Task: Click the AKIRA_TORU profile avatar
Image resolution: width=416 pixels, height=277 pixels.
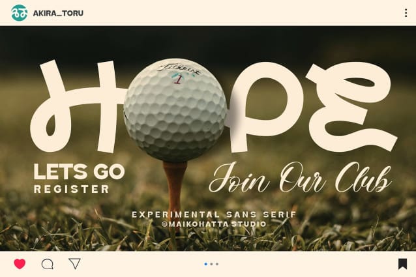Action: tap(20, 13)
